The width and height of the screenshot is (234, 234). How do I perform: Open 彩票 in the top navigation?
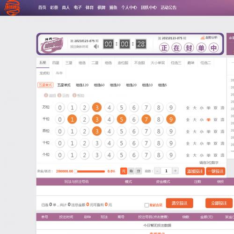coord(54,7)
